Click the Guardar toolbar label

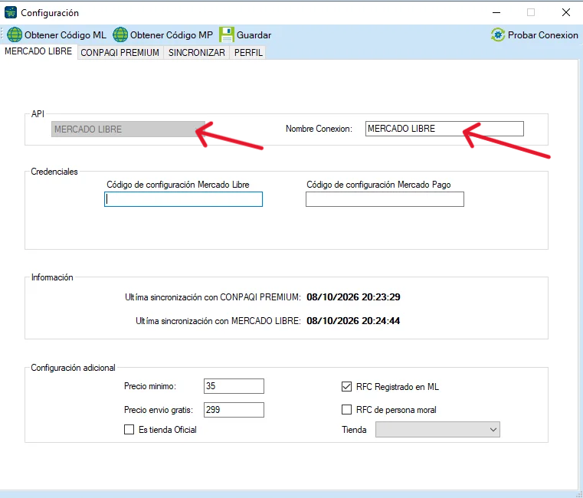click(x=254, y=35)
